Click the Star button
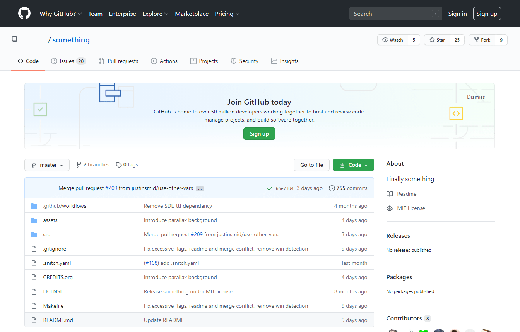Image resolution: width=520 pixels, height=332 pixels. [x=437, y=40]
